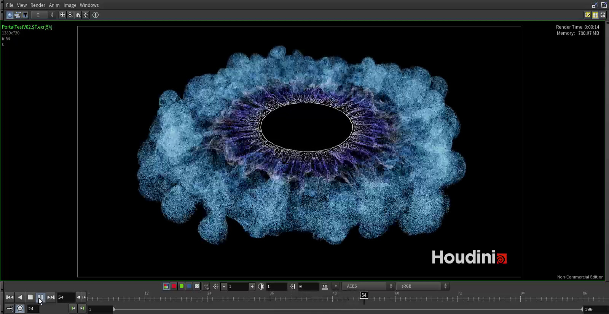Stop playback with the stop button
The height and width of the screenshot is (314, 609).
[x=30, y=297]
